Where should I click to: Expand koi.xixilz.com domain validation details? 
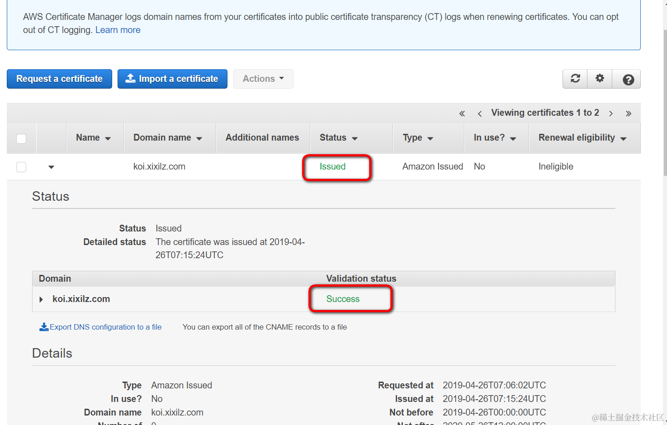click(x=41, y=299)
